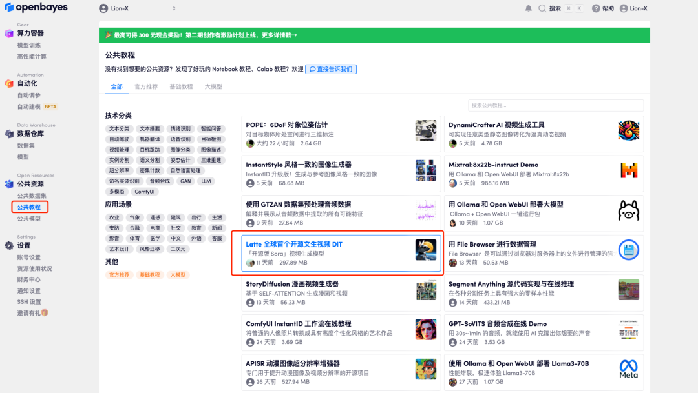This screenshot has width=698, height=393.
Task: Toggle the LLM filter tag
Action: click(x=204, y=181)
